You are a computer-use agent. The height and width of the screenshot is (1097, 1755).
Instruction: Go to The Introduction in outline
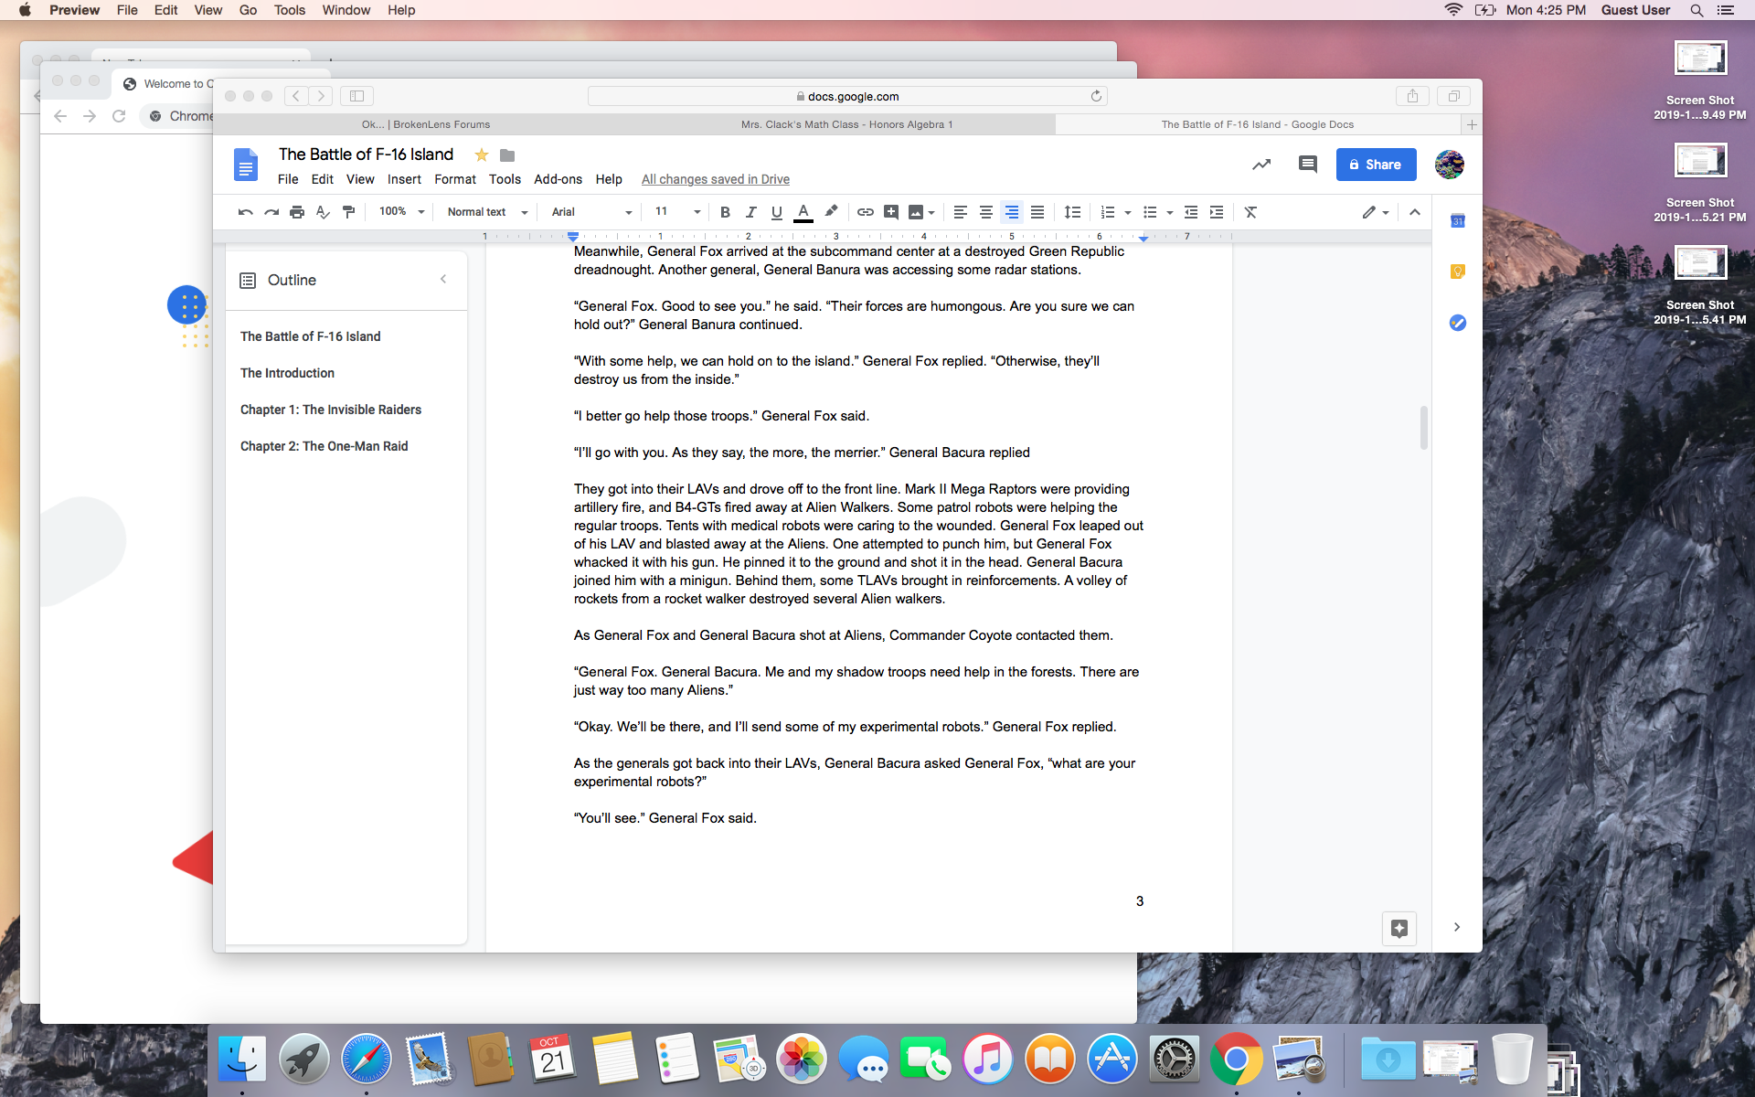tap(287, 373)
